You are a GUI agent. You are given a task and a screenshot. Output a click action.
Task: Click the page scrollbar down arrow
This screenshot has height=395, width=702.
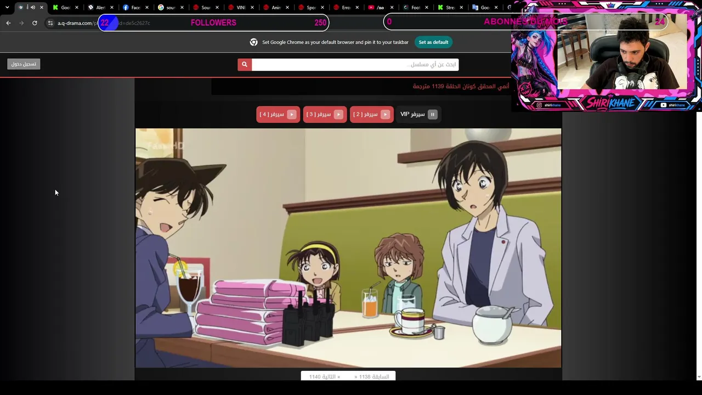(x=698, y=377)
